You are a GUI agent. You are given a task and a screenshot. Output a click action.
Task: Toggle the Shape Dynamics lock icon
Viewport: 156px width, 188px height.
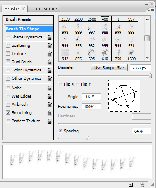click(x=50, y=37)
